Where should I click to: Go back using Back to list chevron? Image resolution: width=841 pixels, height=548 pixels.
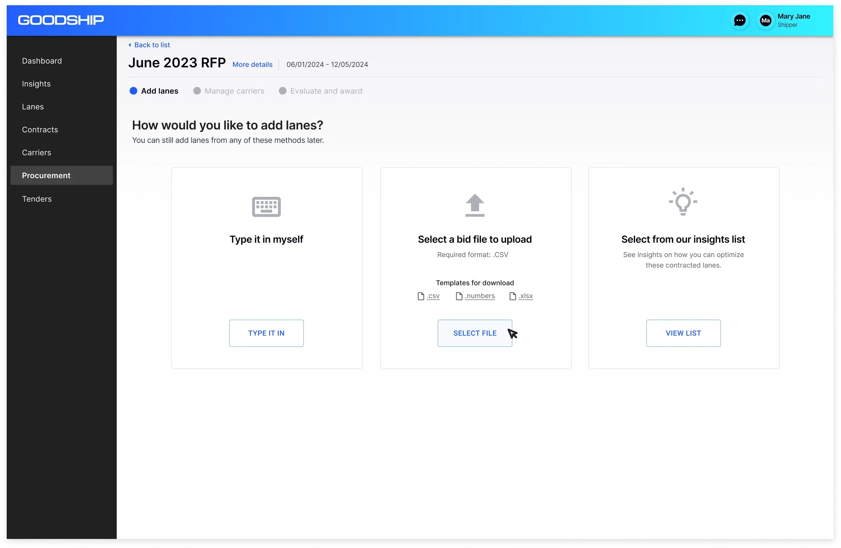[x=130, y=45]
